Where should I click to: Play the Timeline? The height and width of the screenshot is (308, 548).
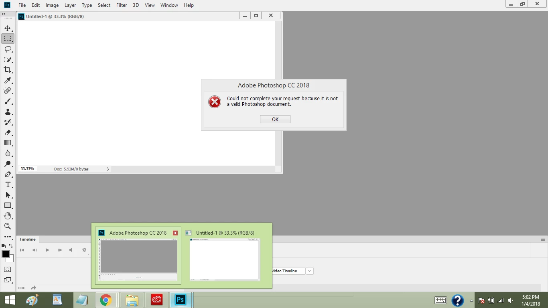point(47,250)
